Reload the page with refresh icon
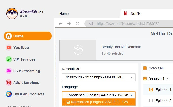 click(x=78, y=24)
